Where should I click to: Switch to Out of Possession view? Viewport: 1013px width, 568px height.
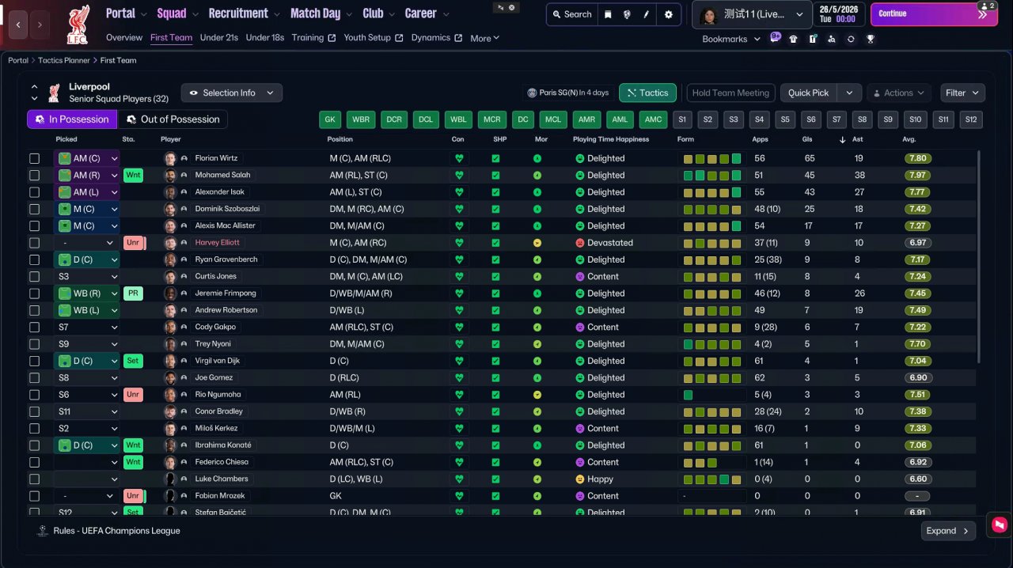pos(173,119)
